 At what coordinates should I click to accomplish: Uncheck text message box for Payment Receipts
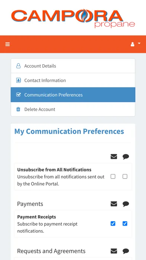(x=125, y=224)
